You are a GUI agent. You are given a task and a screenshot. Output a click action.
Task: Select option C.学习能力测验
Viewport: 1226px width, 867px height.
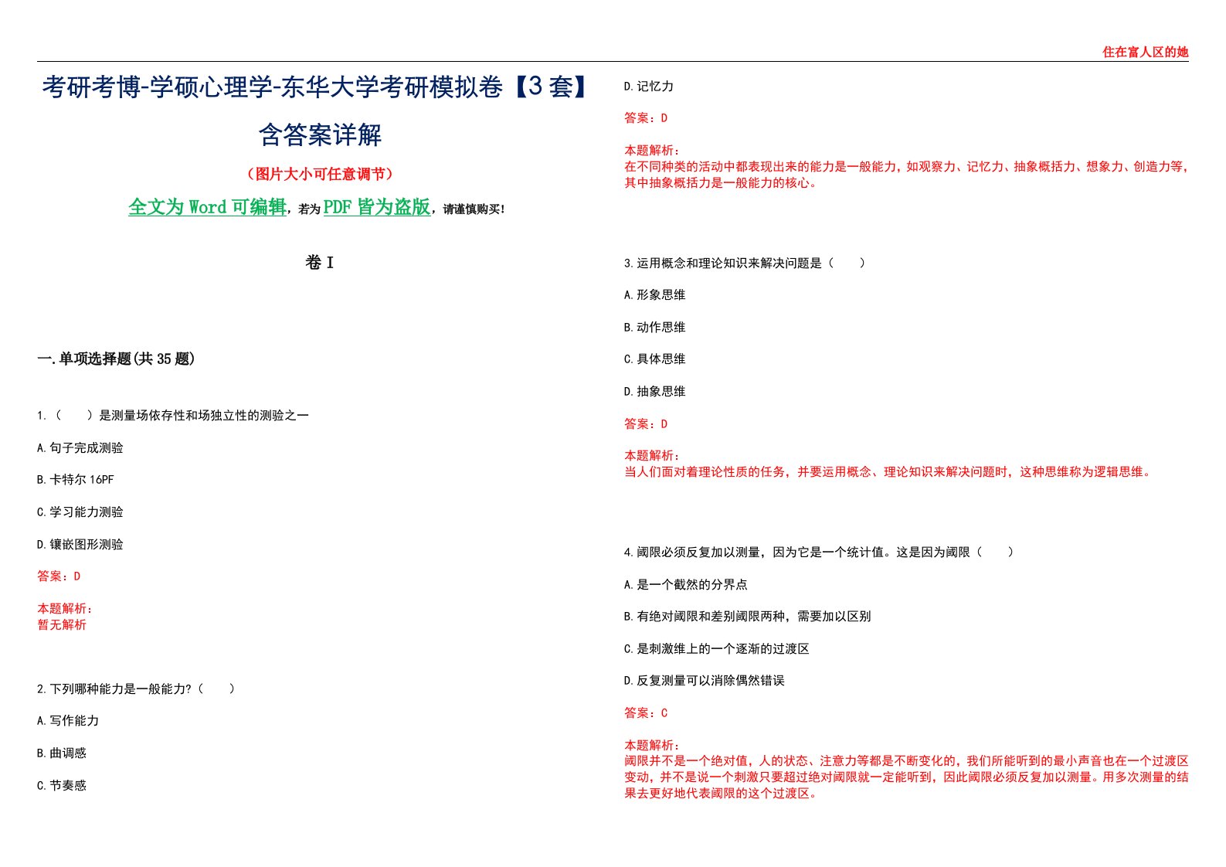pyautogui.click(x=80, y=512)
